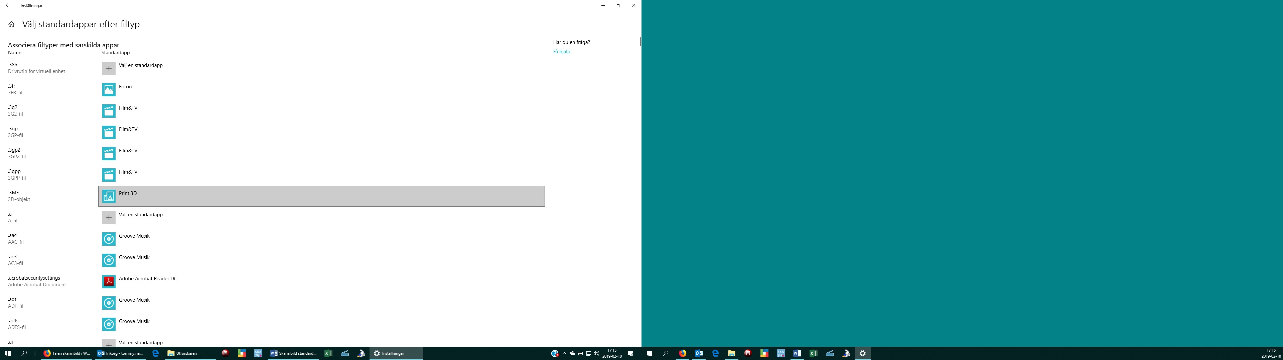Image resolution: width=1283 pixels, height=360 pixels.
Task: Click the home icon beside the page title
Action: (x=11, y=24)
